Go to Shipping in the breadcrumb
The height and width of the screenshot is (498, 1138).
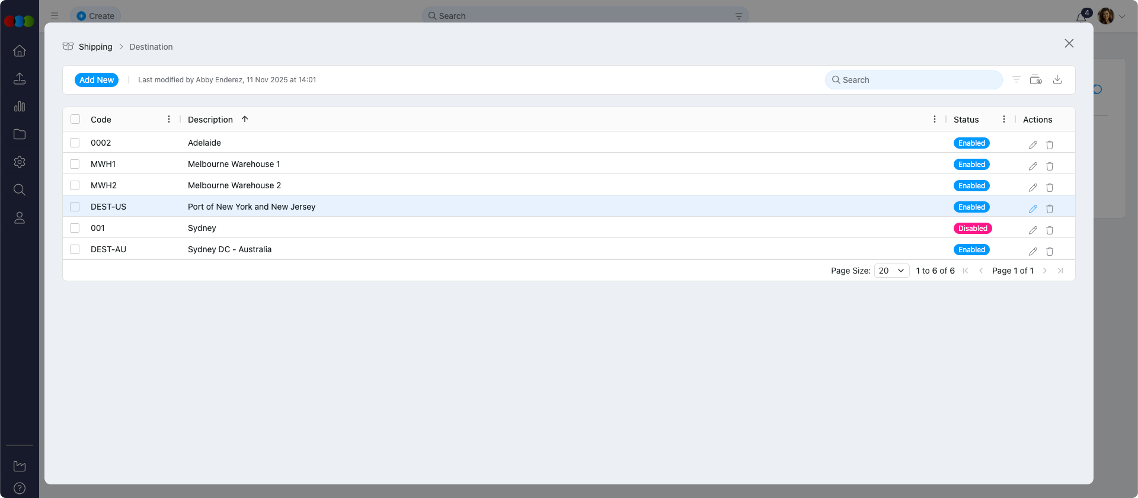pyautogui.click(x=95, y=47)
